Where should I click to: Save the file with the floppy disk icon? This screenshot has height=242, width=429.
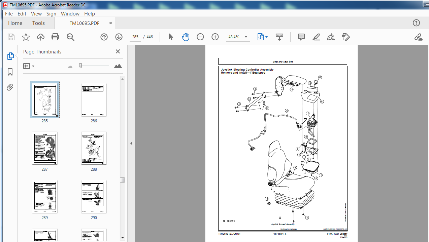pos(11,37)
